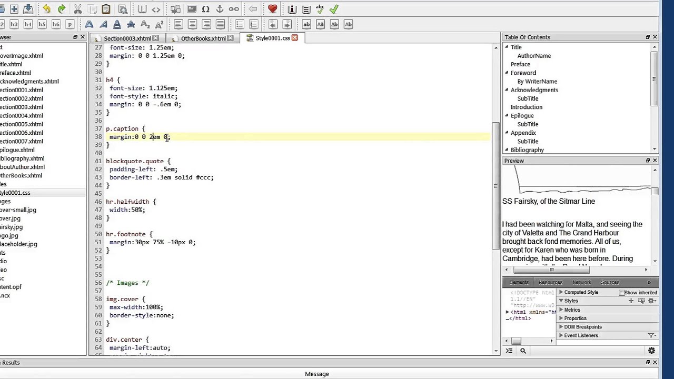This screenshot has height=379, width=674.
Task: Open Find and Replace magnifier icon
Action: point(123,9)
